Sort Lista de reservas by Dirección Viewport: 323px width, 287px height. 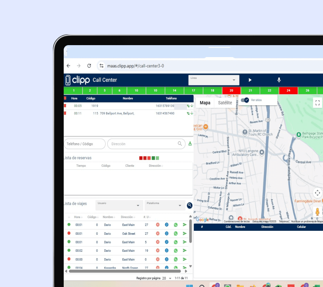(156, 166)
